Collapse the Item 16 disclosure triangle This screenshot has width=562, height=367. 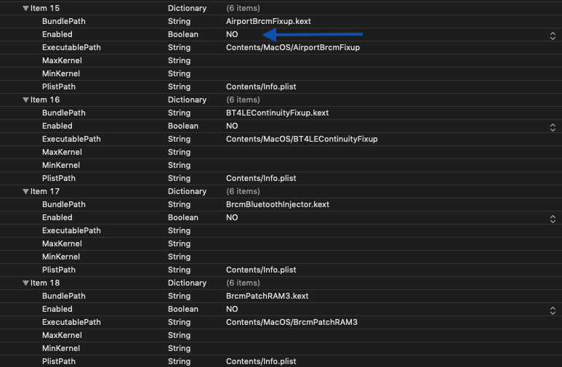click(26, 100)
